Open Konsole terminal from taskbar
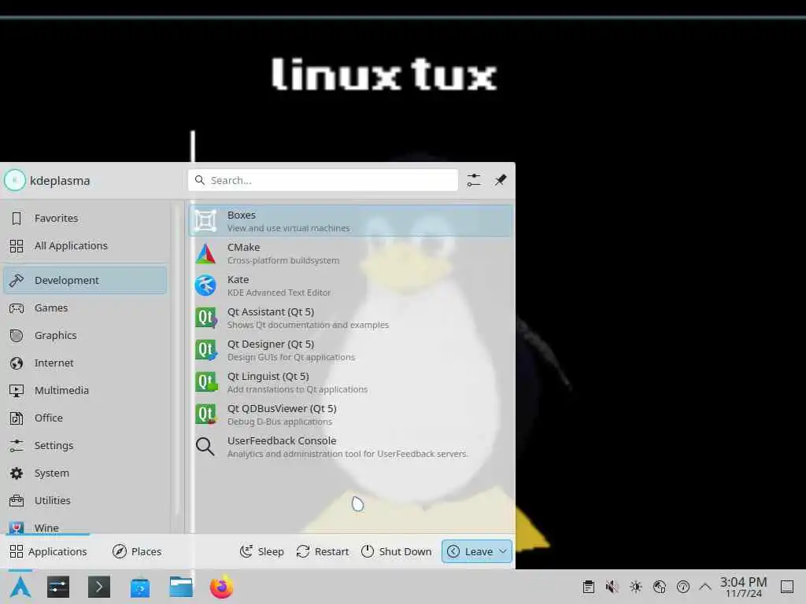 pos(98,587)
